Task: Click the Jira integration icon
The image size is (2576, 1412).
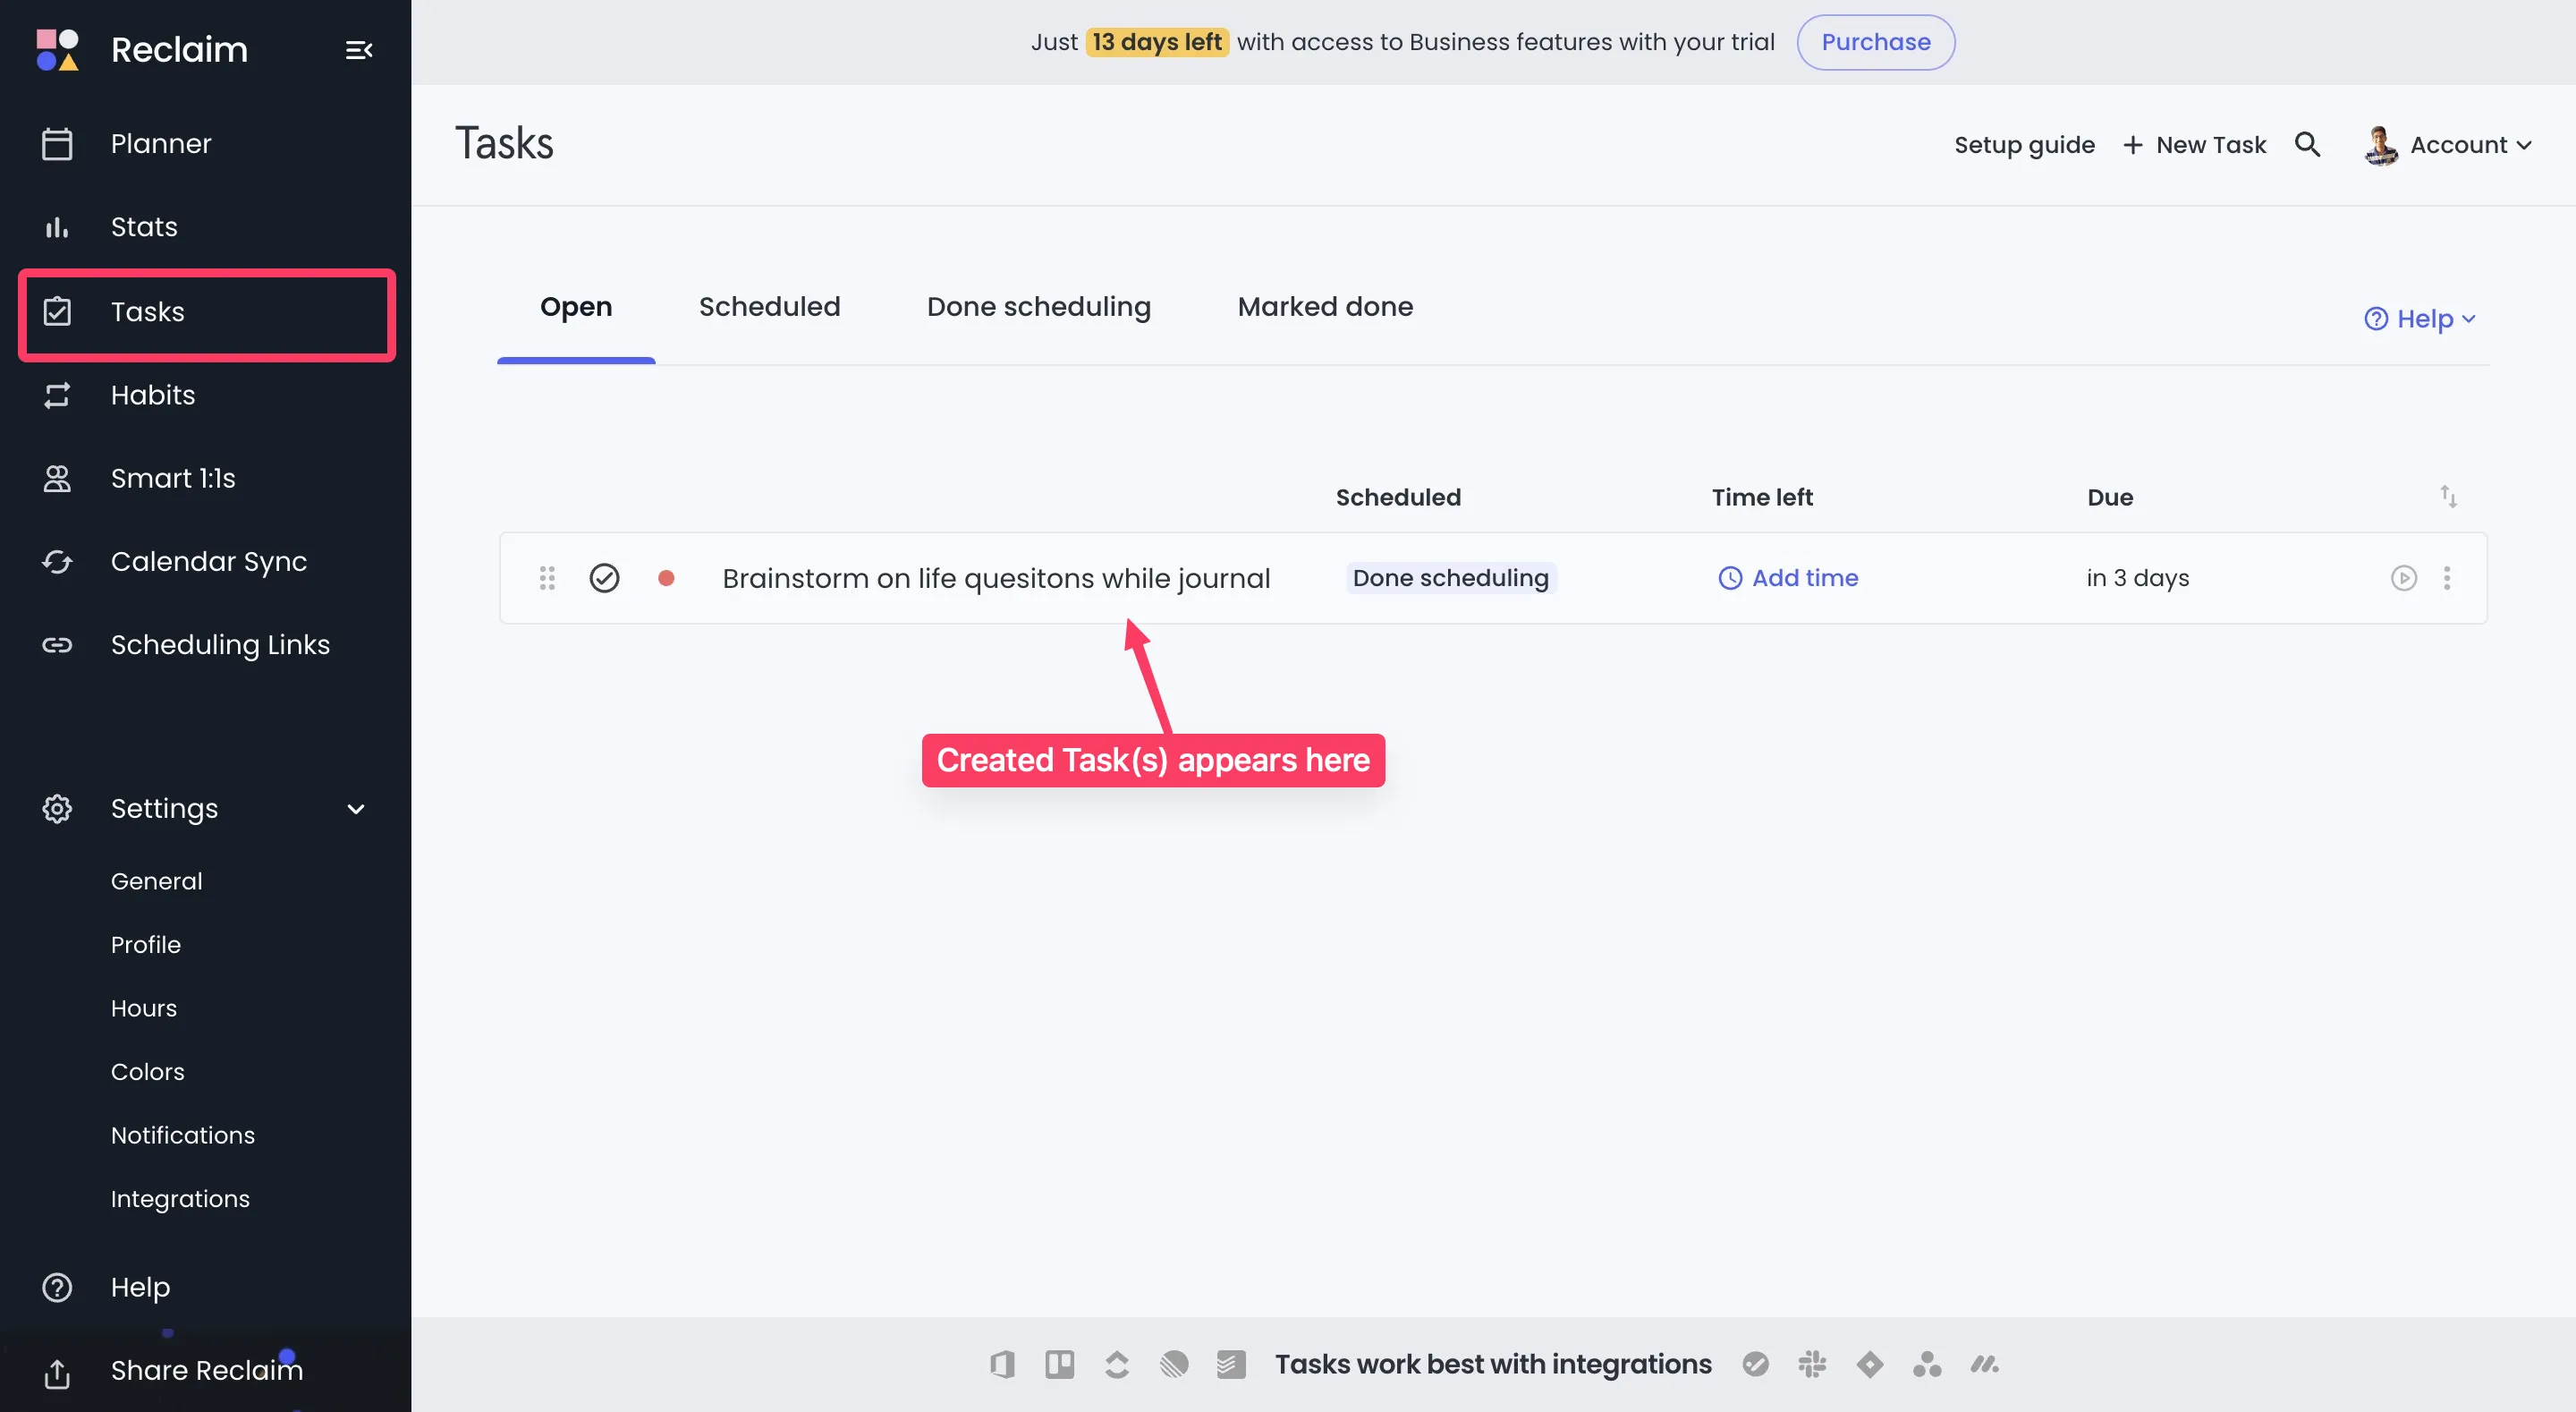Action: coord(1869,1365)
